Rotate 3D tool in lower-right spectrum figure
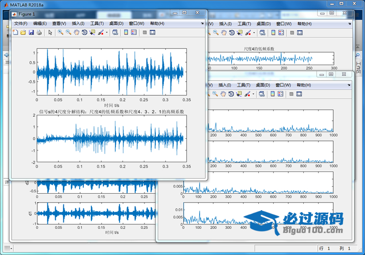365x255 pixels. point(231,94)
